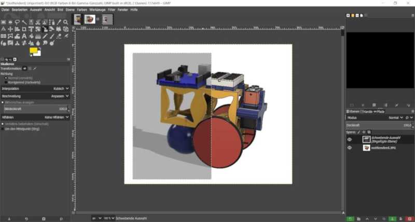415x222 pixels.
Task: Select the Fuzzy Select magic wand tool
Action: coord(24,22)
